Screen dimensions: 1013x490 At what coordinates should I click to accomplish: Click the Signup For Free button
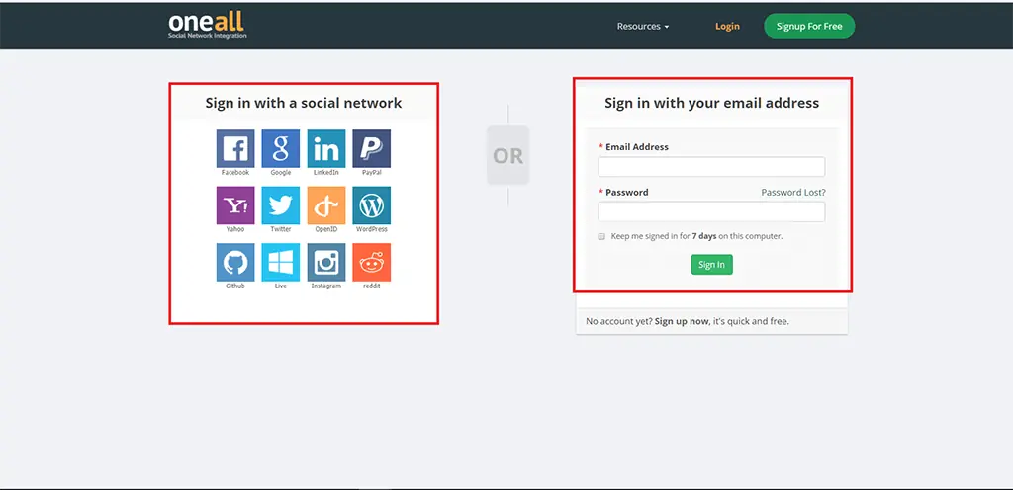[809, 26]
